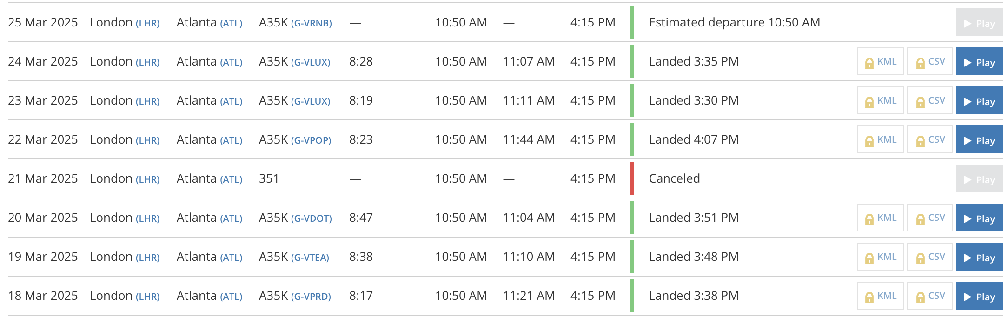Open the LHR airport link on 25 Mar row
The height and width of the screenshot is (317, 1008).
[149, 22]
